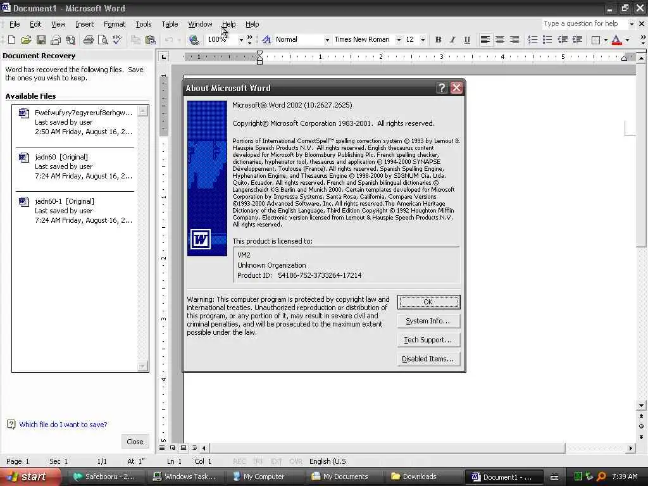
Task: Open the Tools menu
Action: click(x=144, y=24)
